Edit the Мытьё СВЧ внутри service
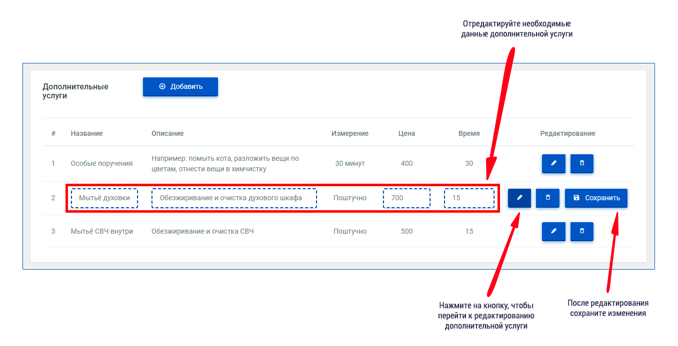This screenshot has height=346, width=678. pyautogui.click(x=553, y=231)
